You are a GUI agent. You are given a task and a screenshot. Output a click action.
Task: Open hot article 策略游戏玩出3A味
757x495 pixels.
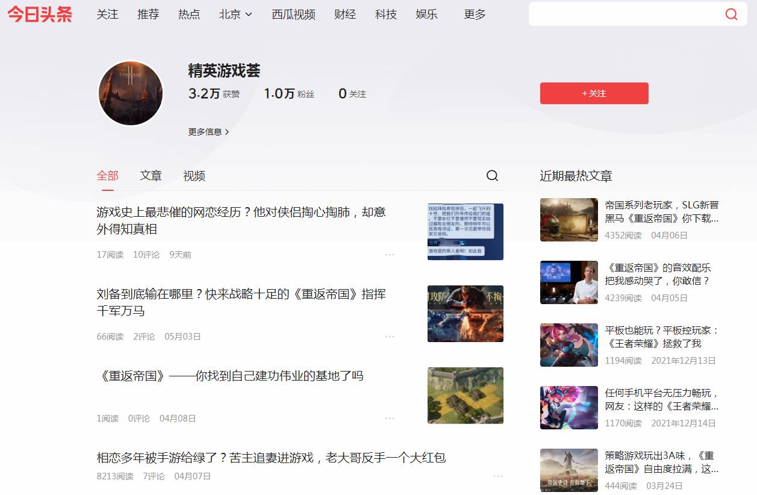click(x=662, y=462)
